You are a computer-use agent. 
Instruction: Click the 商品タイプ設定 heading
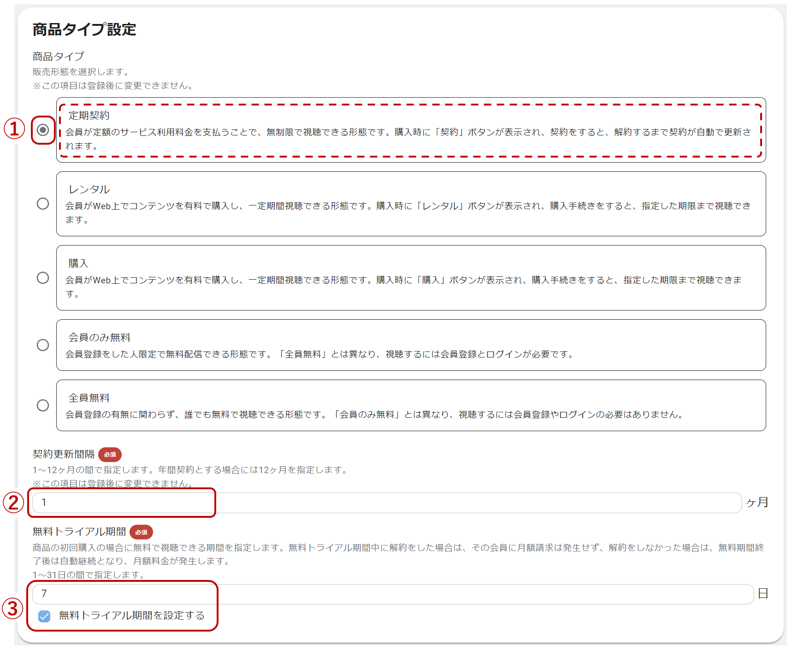[x=84, y=29]
